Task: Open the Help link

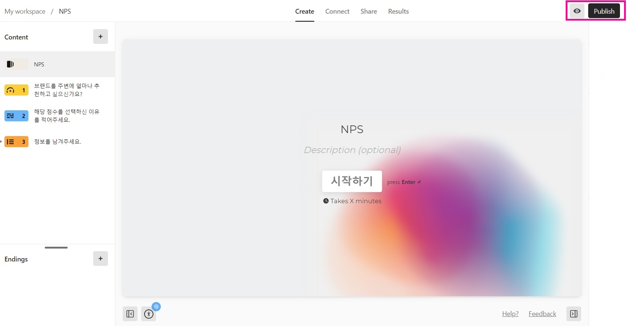Action: point(510,314)
